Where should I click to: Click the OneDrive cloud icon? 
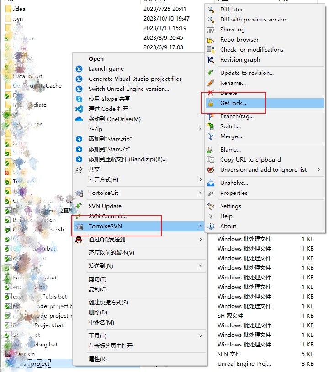(x=79, y=119)
